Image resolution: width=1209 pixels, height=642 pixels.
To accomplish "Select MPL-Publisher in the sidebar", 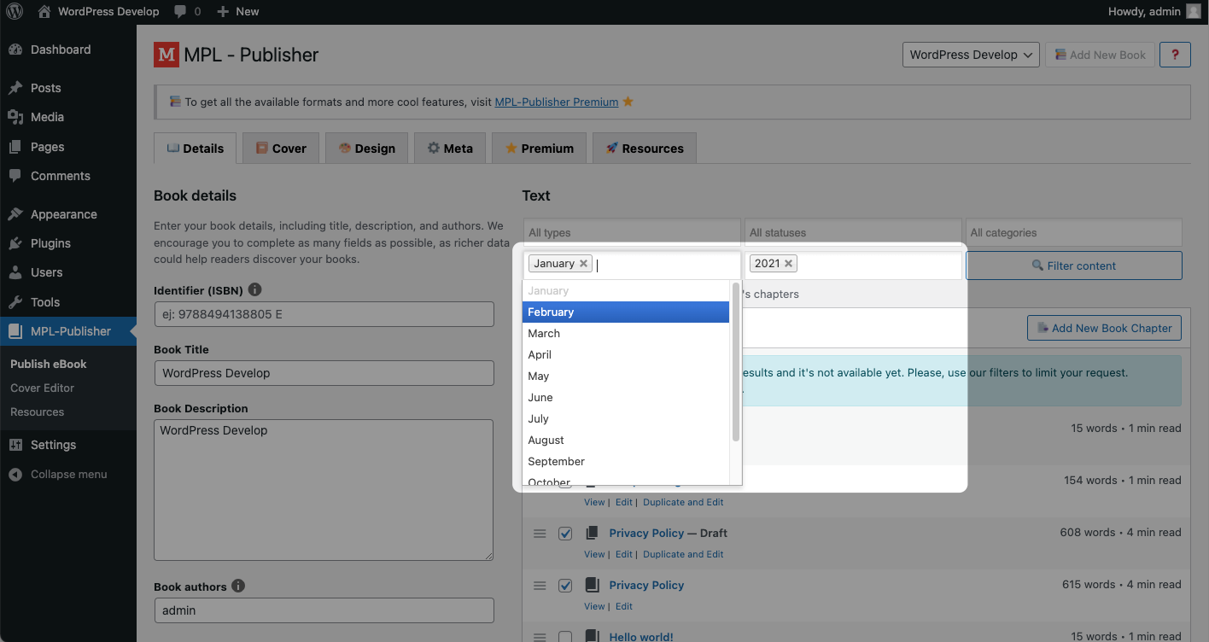I will [x=68, y=331].
